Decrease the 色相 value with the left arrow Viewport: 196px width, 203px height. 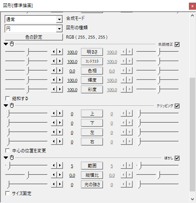(54, 71)
